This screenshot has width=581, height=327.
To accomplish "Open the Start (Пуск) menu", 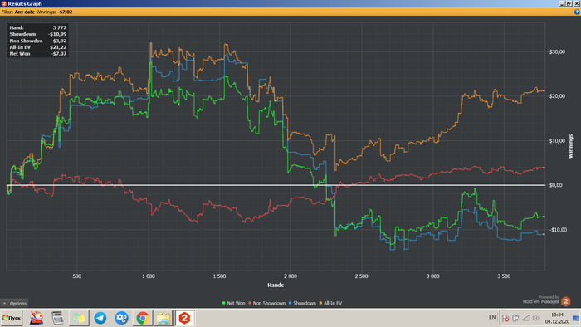I will coord(12,318).
